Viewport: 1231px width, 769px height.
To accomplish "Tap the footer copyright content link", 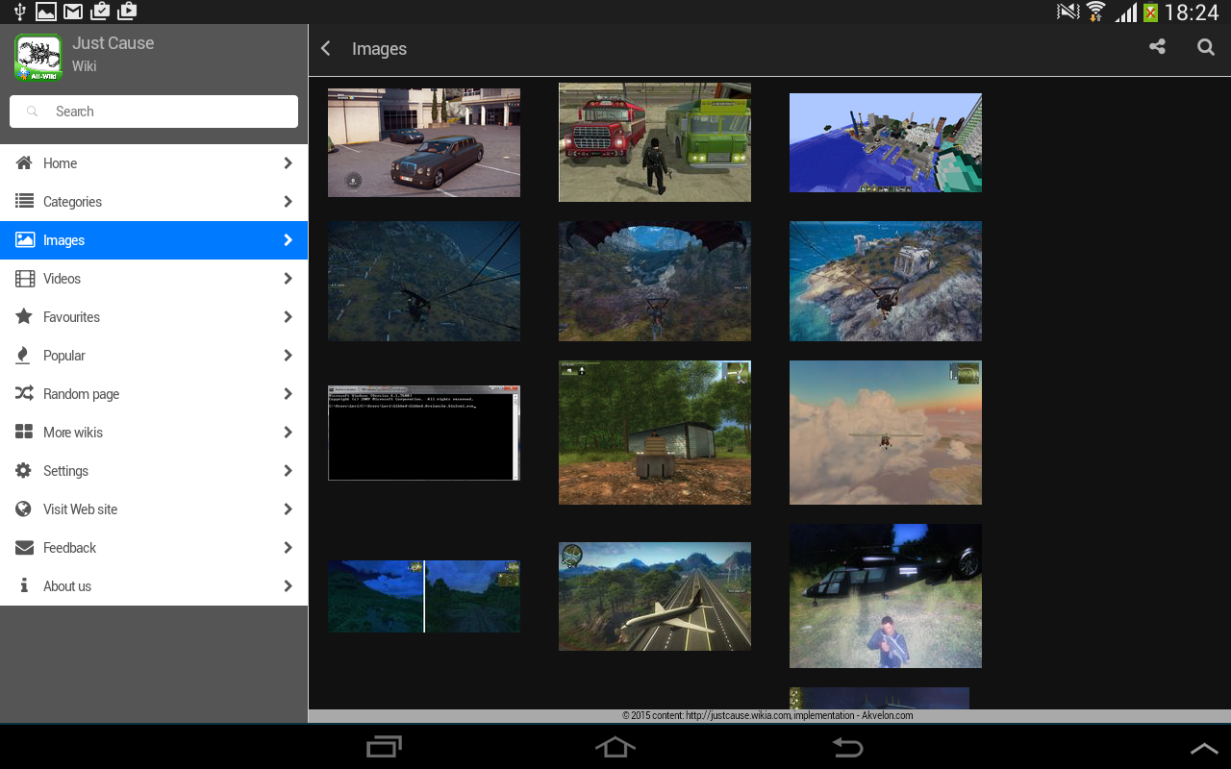I will [x=767, y=715].
